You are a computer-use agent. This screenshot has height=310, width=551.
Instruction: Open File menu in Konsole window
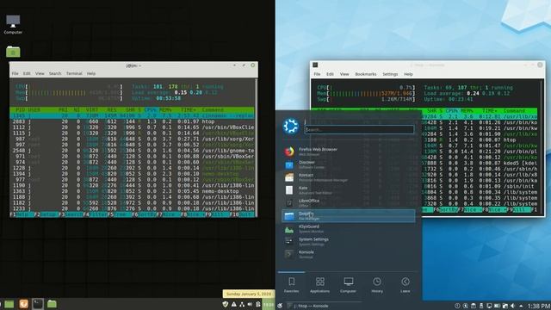(317, 74)
